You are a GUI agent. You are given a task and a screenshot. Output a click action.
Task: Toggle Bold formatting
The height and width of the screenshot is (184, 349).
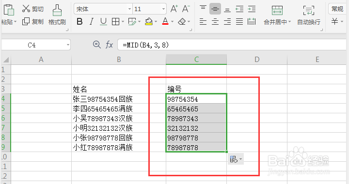point(79,22)
